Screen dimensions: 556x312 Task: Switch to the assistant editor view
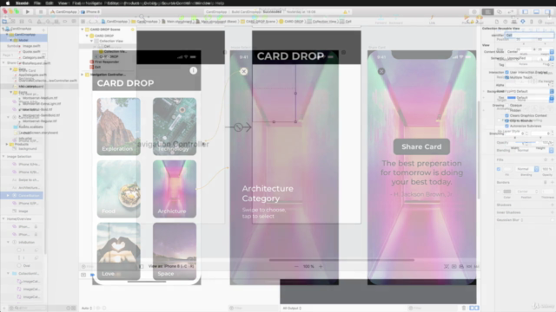coord(500,11)
